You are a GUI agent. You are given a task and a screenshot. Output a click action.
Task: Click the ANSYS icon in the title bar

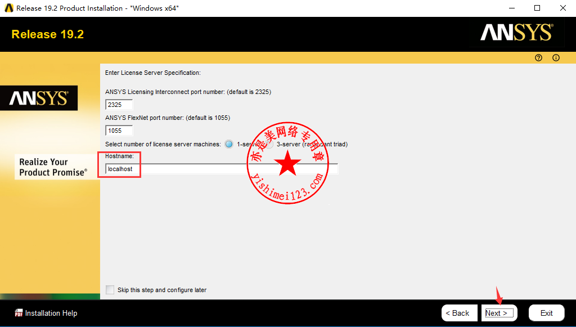(x=8, y=8)
